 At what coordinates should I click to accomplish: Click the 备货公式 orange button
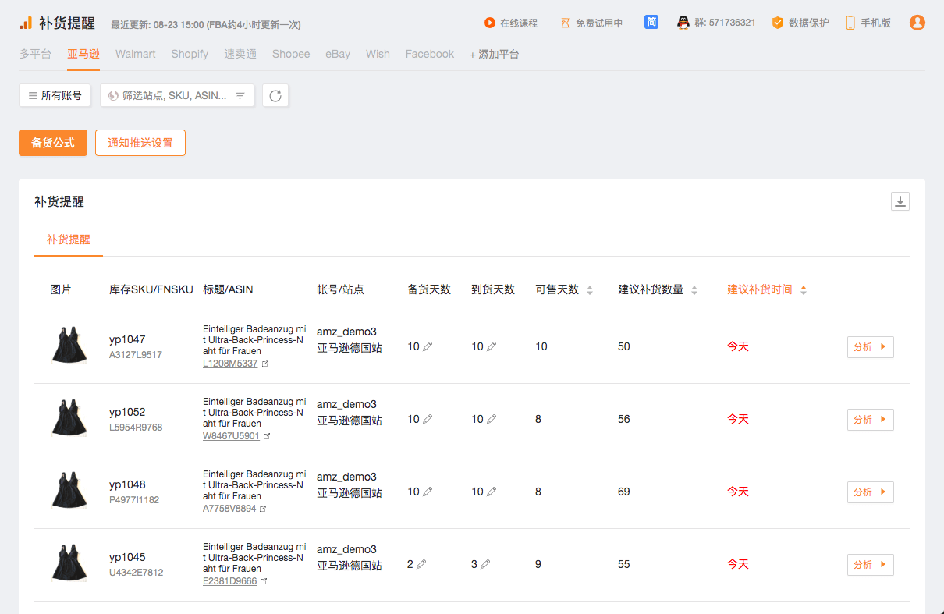coord(53,143)
